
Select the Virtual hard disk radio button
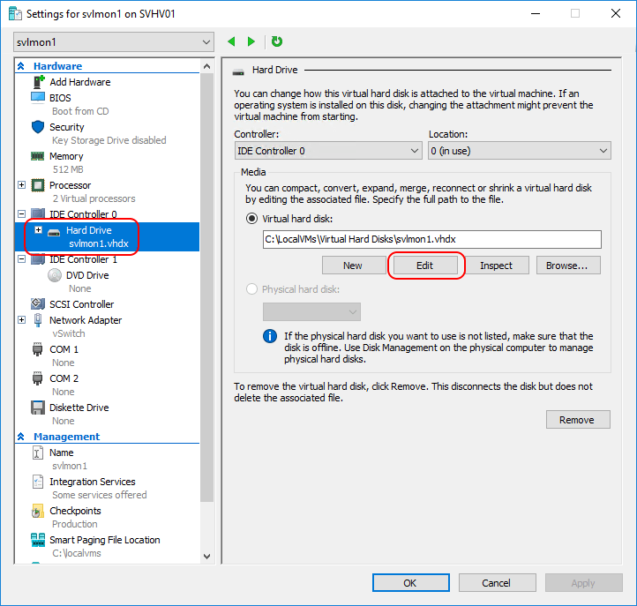251,219
